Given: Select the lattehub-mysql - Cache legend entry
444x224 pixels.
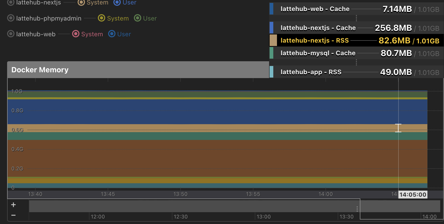Looking at the screenshot, I should [318, 53].
